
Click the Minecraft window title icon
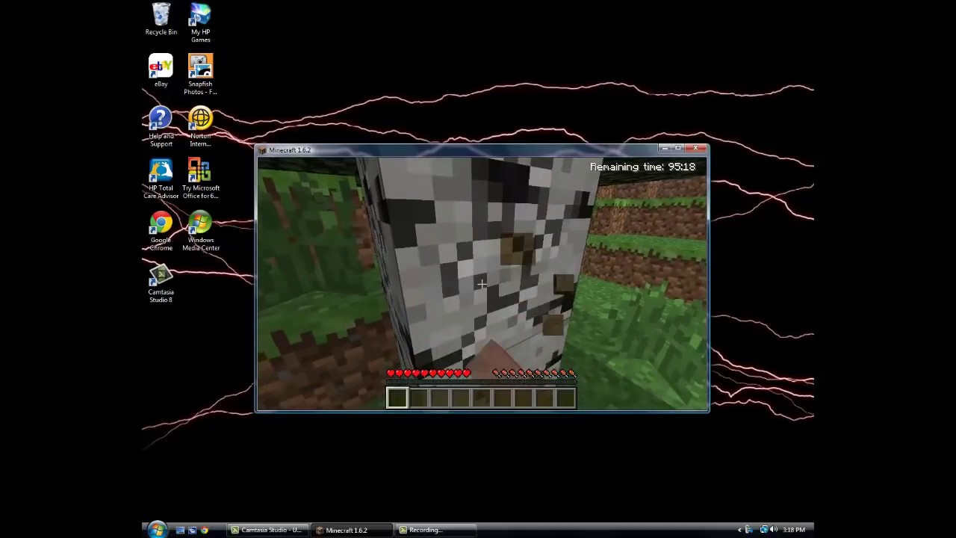click(262, 150)
